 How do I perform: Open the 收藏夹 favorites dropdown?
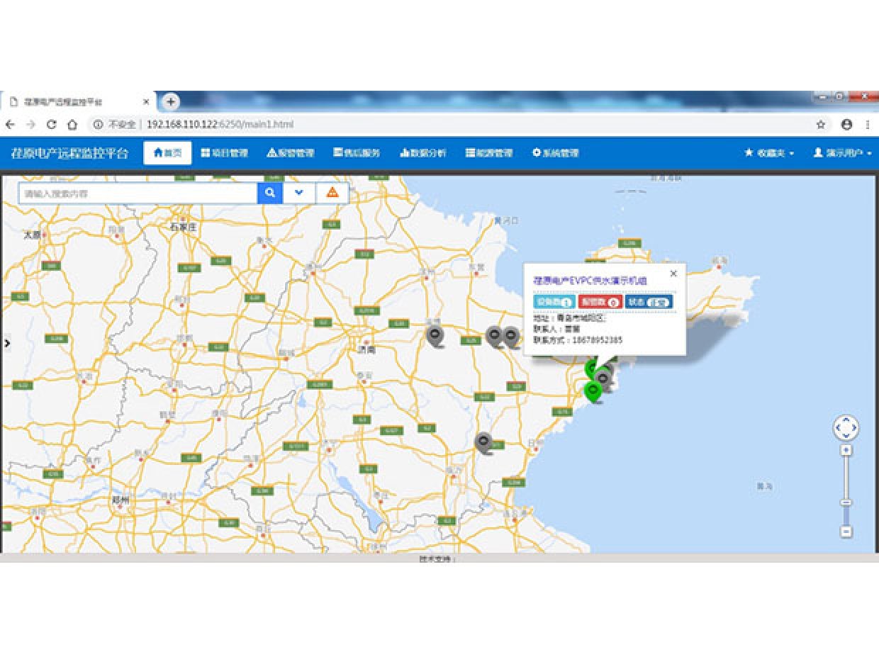pyautogui.click(x=768, y=153)
